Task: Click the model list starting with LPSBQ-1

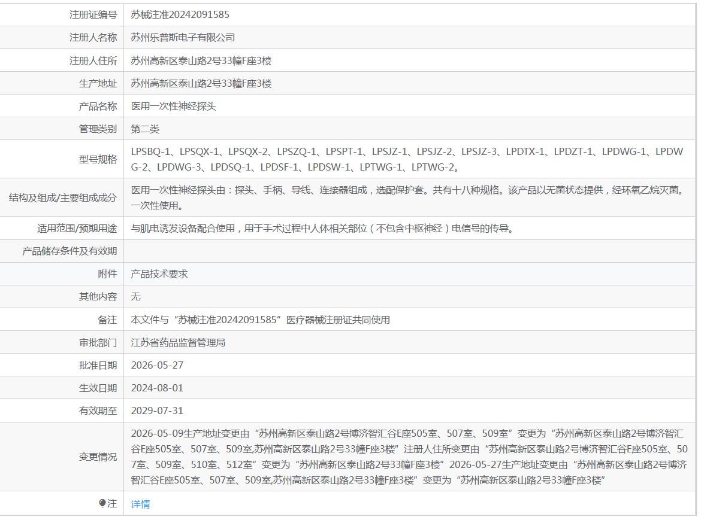Action: pos(407,159)
